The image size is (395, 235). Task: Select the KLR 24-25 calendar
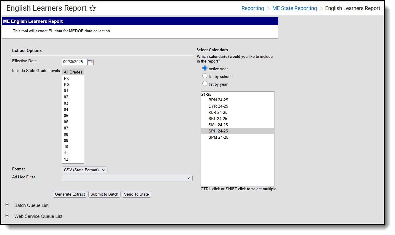pyautogui.click(x=238, y=112)
